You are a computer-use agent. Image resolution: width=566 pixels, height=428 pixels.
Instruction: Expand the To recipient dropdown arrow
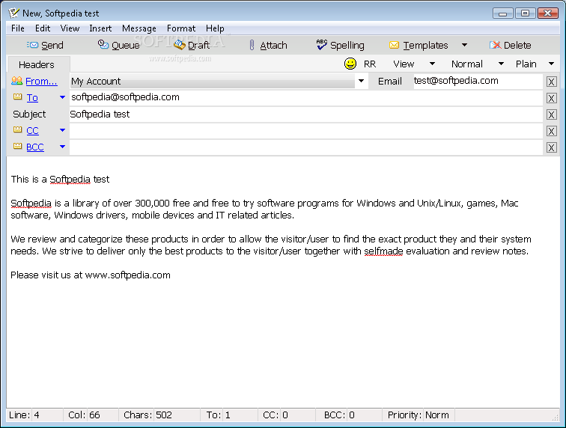(x=62, y=97)
